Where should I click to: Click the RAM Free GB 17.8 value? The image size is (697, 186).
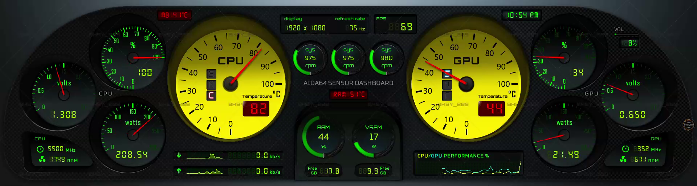[x=332, y=171]
